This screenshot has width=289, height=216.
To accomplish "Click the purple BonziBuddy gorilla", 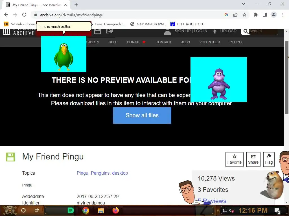I will [219, 84].
